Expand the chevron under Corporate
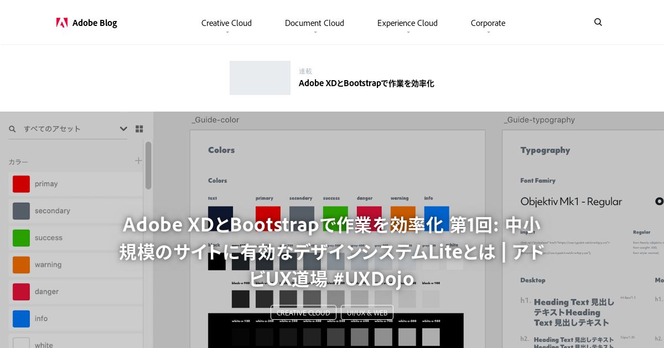This screenshot has height=348, width=664. (x=488, y=33)
